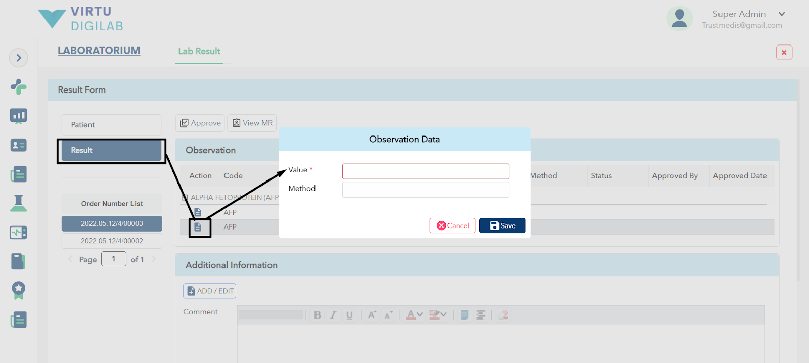Screen dimensions: 809x363
Task: Click the Code column header
Action: (x=233, y=175)
